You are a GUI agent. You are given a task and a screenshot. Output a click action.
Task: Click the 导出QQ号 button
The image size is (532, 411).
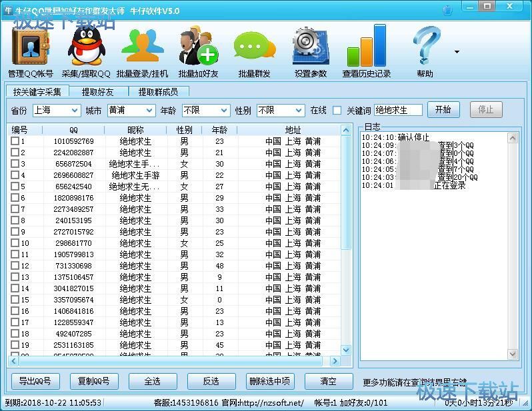click(x=35, y=382)
